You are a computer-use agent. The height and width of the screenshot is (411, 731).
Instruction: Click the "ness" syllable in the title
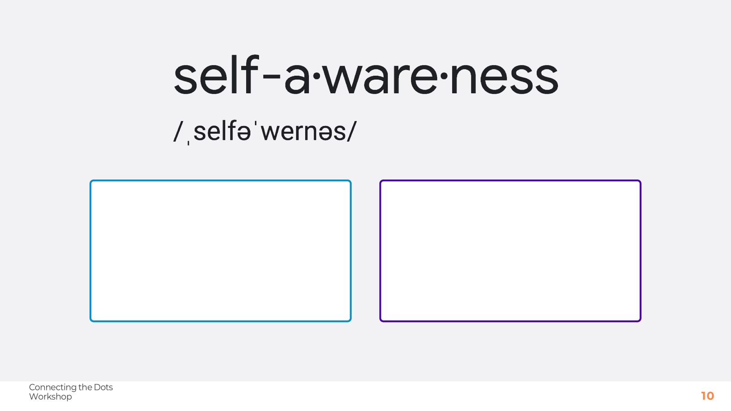tap(504, 78)
